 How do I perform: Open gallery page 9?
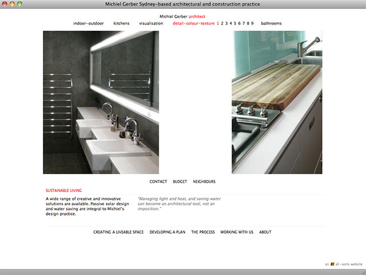point(252,23)
